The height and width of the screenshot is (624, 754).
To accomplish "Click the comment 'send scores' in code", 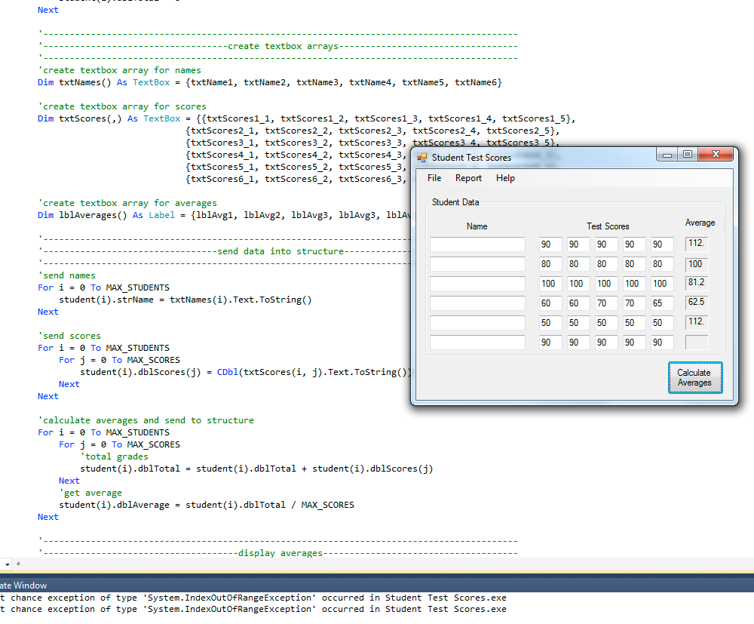I will pos(69,336).
